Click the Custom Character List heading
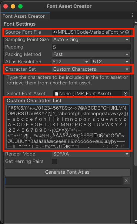137x224 pixels. (x=34, y=101)
